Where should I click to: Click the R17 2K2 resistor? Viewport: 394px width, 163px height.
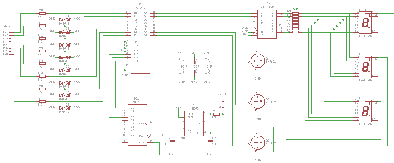click(42, 101)
